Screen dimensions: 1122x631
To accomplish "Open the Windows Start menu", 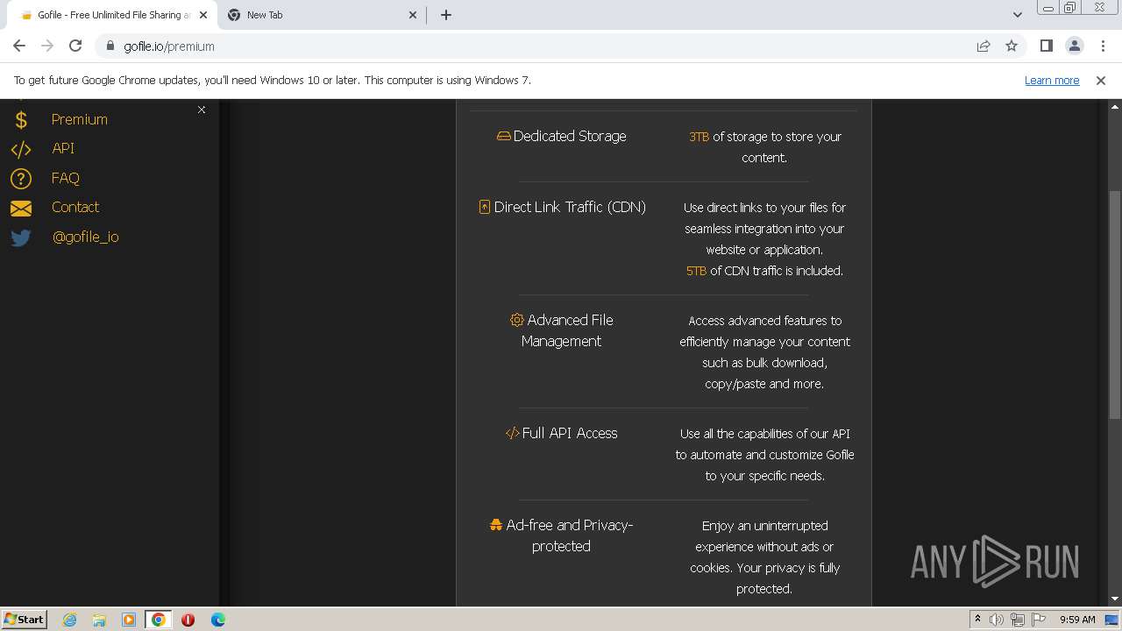I will click(24, 619).
